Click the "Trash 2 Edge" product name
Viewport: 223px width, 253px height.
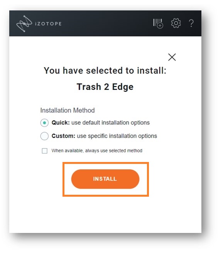[105, 87]
